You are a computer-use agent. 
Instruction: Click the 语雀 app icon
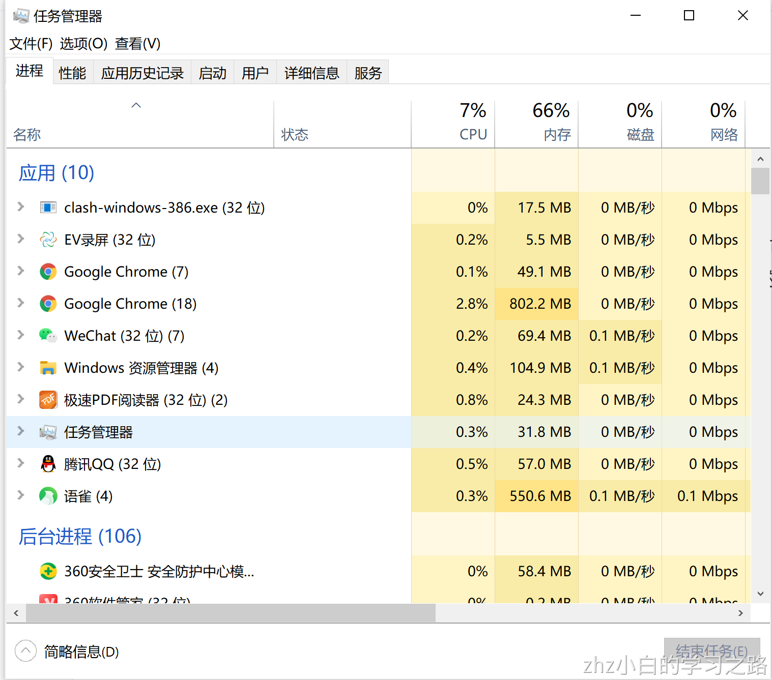(x=48, y=496)
